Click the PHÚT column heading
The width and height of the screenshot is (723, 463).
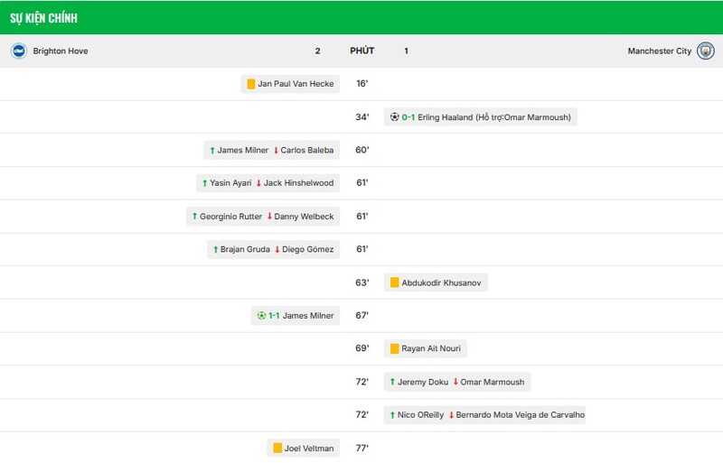click(362, 51)
